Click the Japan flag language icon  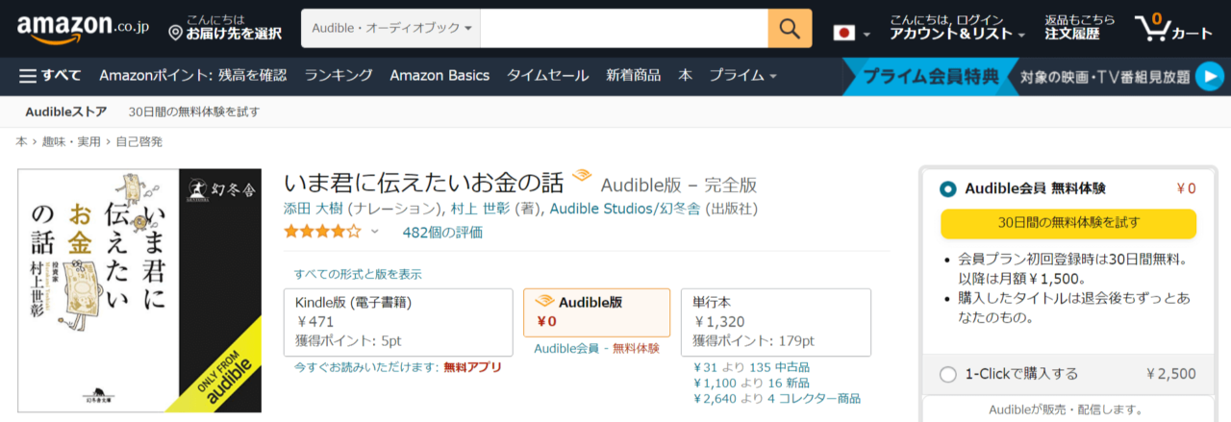point(843,34)
